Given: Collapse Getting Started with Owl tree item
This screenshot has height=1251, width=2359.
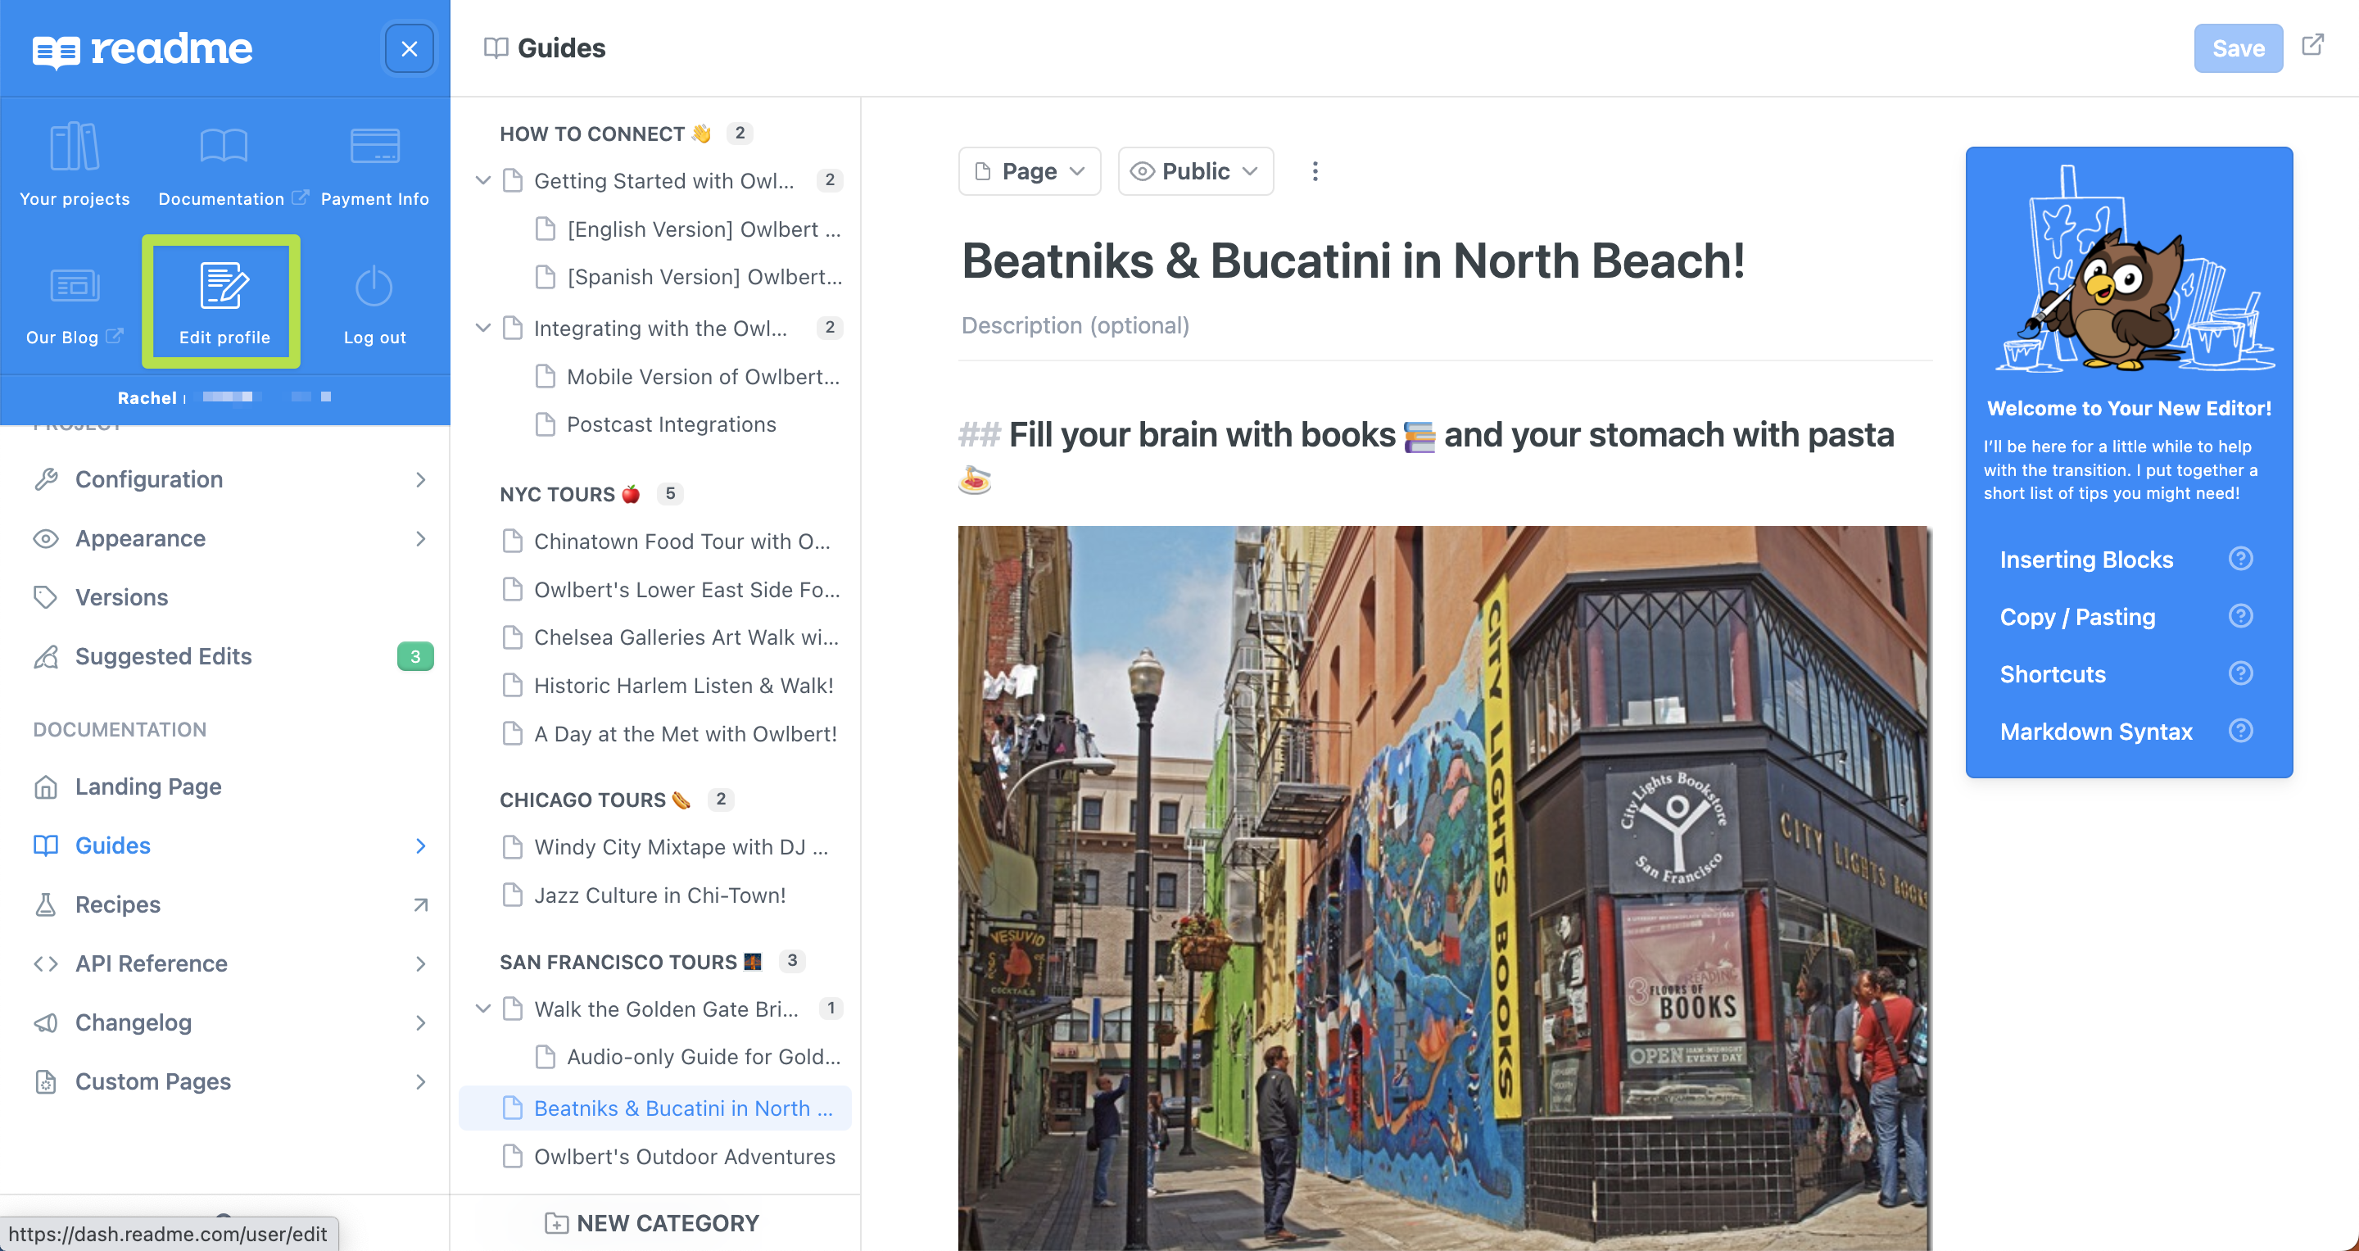Looking at the screenshot, I should pos(482,180).
